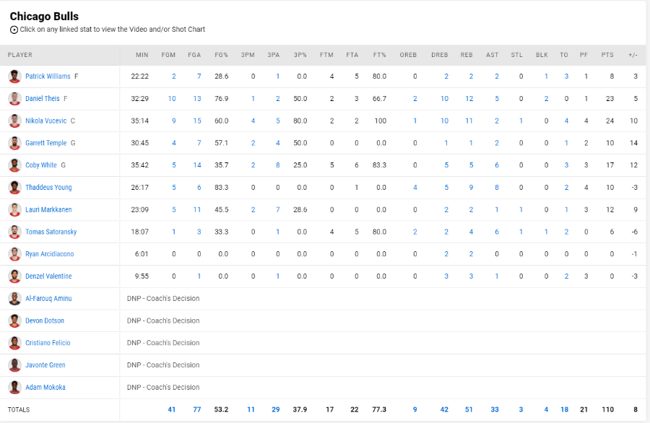Viewport: 650px width, 423px height.
Task: View team total 41 field goals made
Action: (x=172, y=409)
